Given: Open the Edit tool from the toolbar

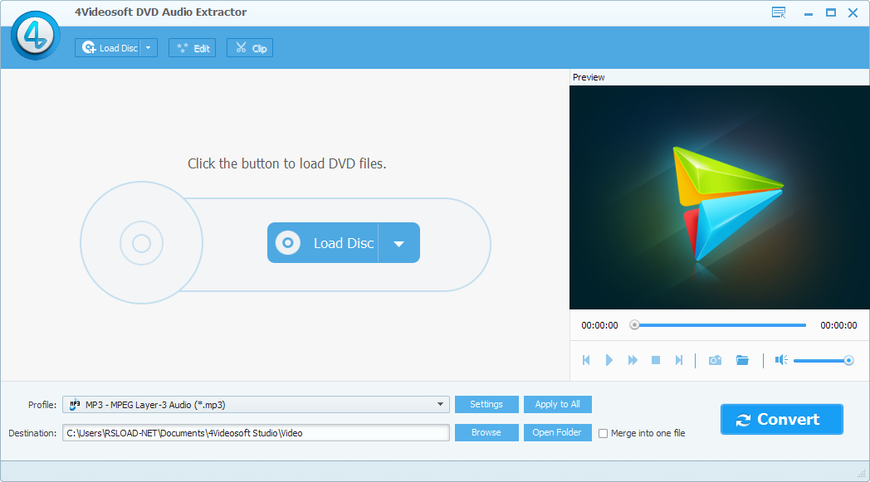Looking at the screenshot, I should coord(192,47).
